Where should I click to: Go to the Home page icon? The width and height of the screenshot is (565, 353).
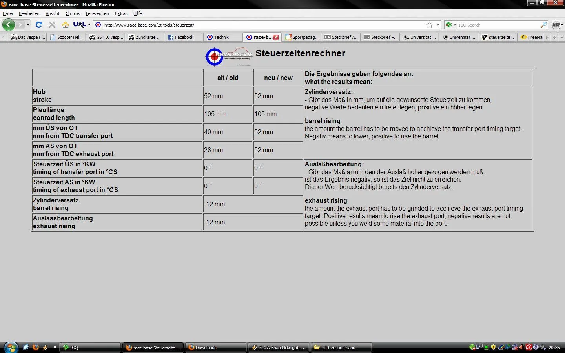66,25
